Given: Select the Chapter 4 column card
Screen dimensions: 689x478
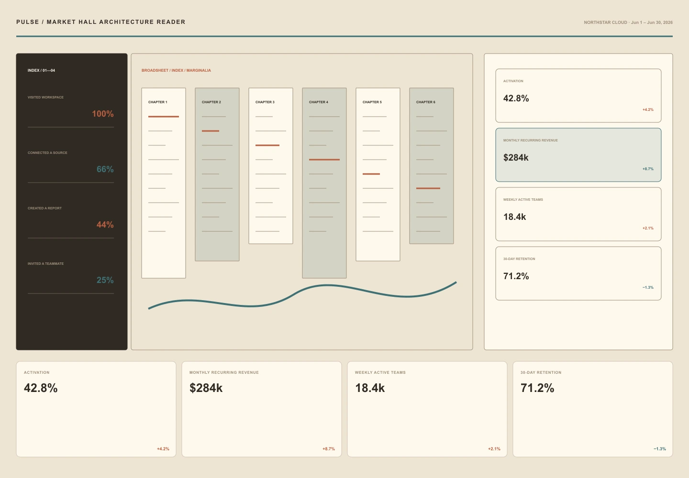Looking at the screenshot, I should [x=324, y=183].
